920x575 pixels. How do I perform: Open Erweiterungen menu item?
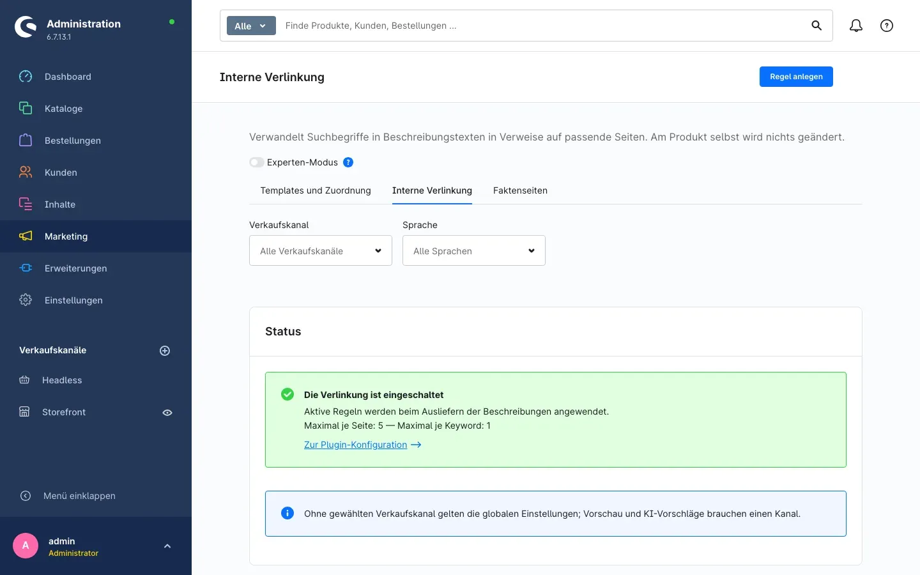tap(96, 268)
